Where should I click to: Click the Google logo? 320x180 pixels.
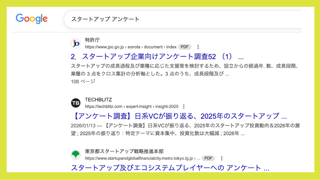31,19
